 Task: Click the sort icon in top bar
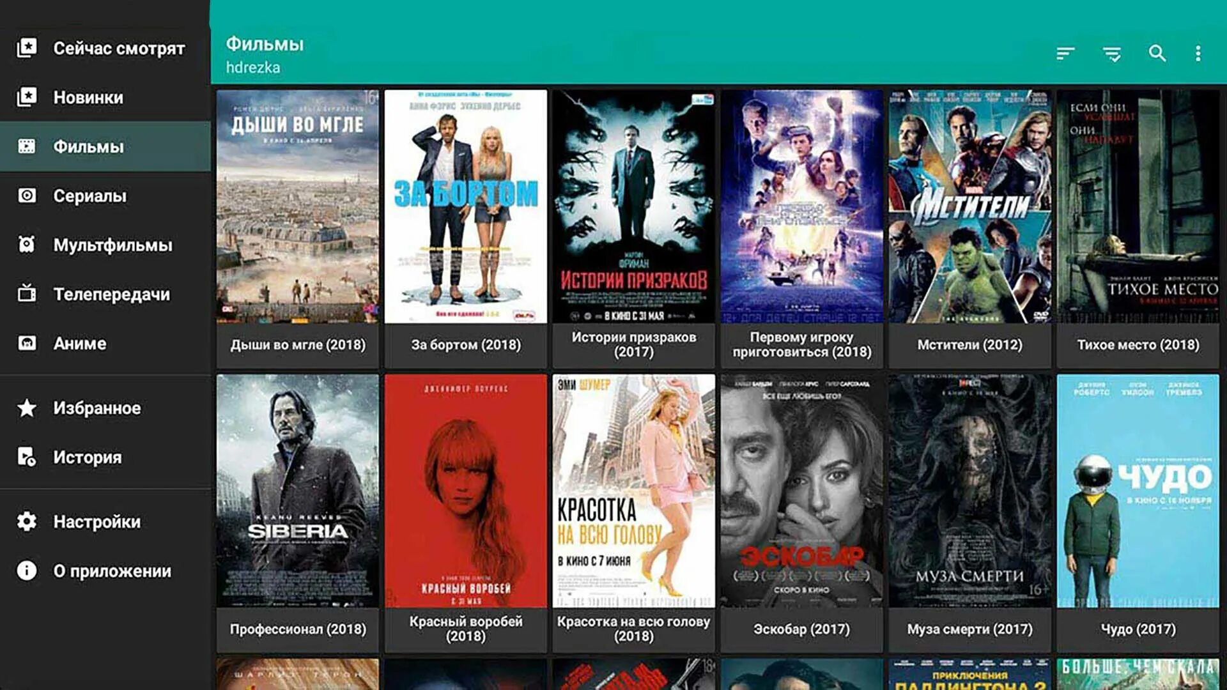click(1065, 54)
